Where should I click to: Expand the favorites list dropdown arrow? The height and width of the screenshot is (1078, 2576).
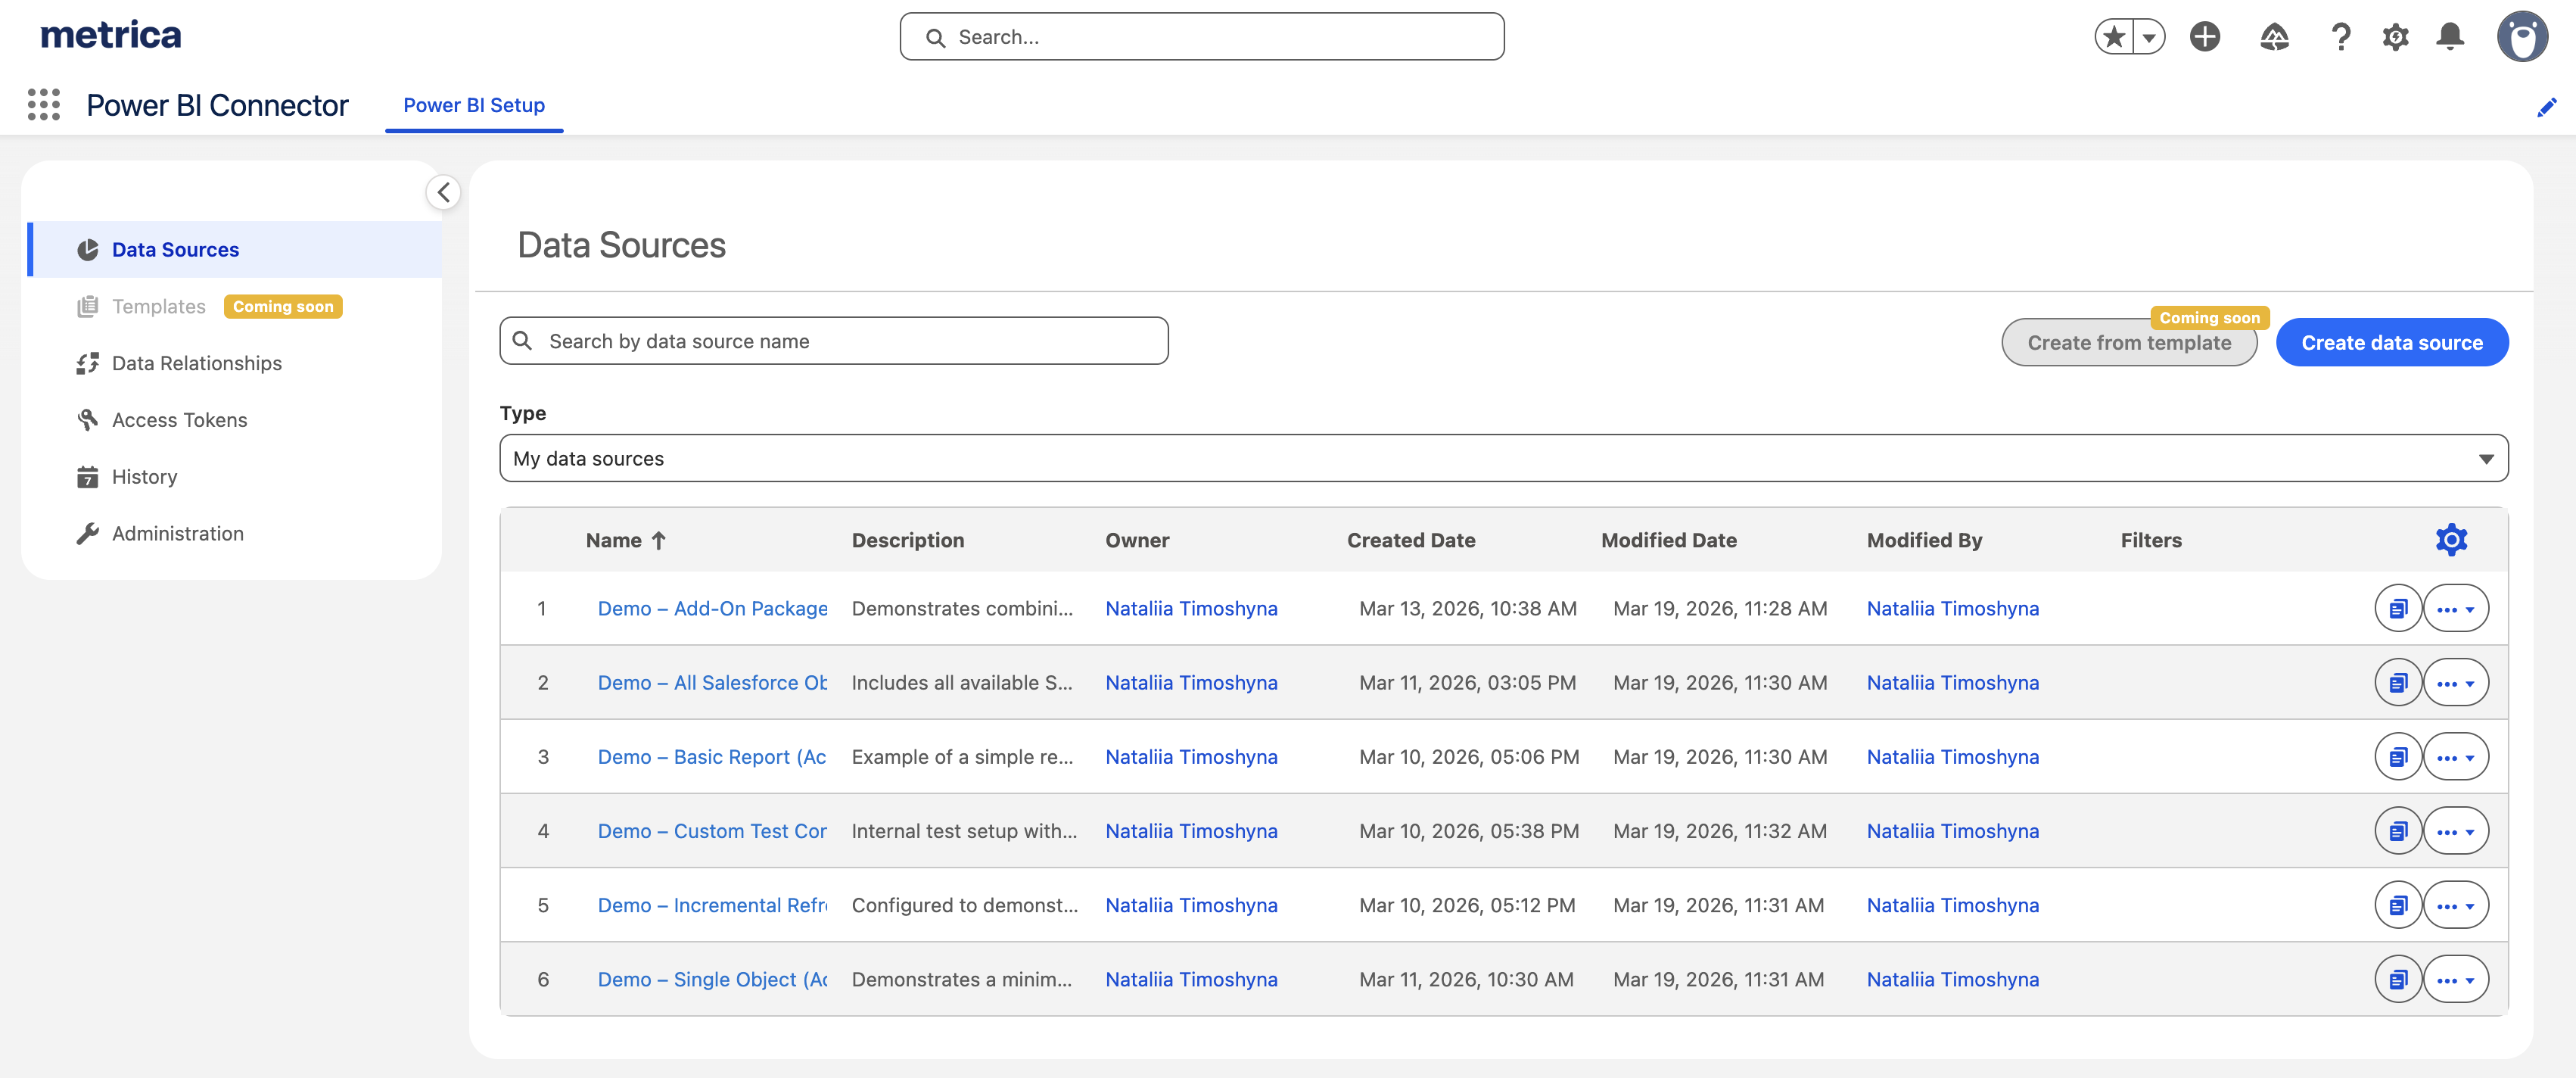2148,37
